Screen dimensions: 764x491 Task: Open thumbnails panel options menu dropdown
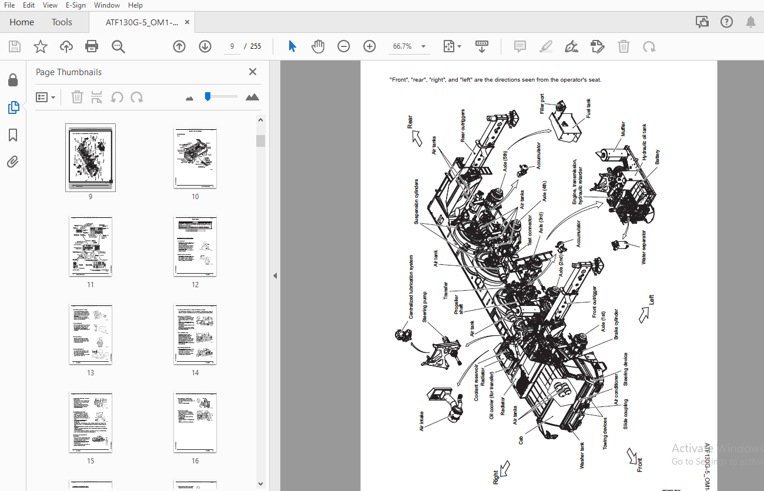46,97
